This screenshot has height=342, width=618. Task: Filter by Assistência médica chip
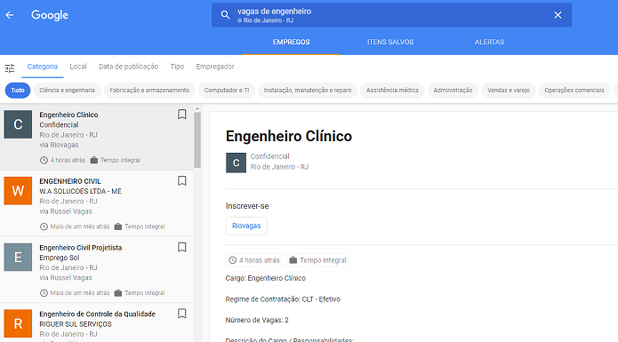click(392, 90)
